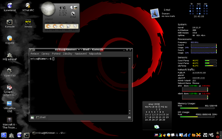Click the HD Usage Root progress bar
222x139 pixels.
(197, 117)
